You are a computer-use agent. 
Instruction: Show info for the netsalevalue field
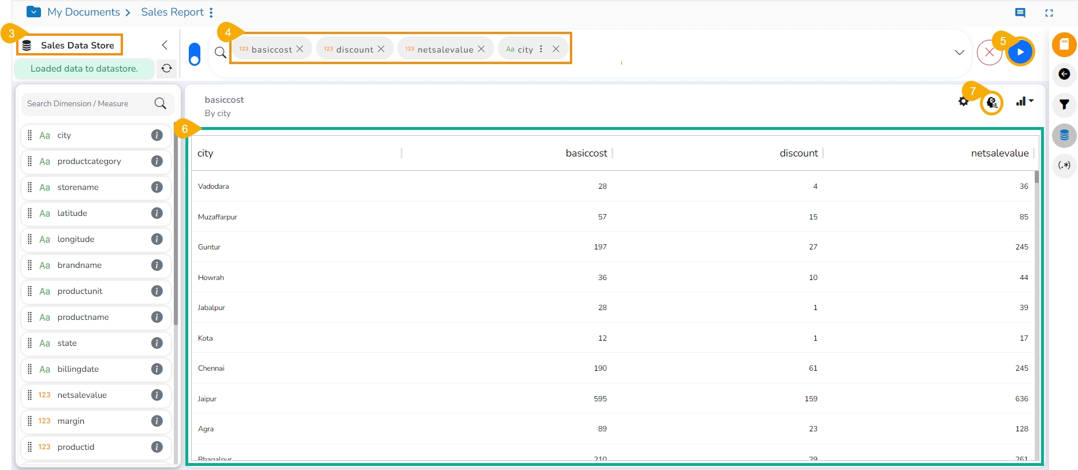pos(157,395)
